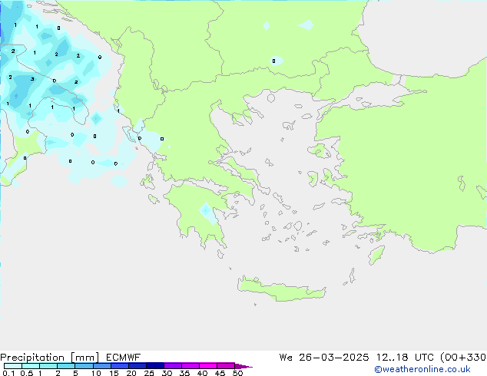Click the '50' legend scale label
The width and height of the screenshot is (487, 376).
click(237, 373)
